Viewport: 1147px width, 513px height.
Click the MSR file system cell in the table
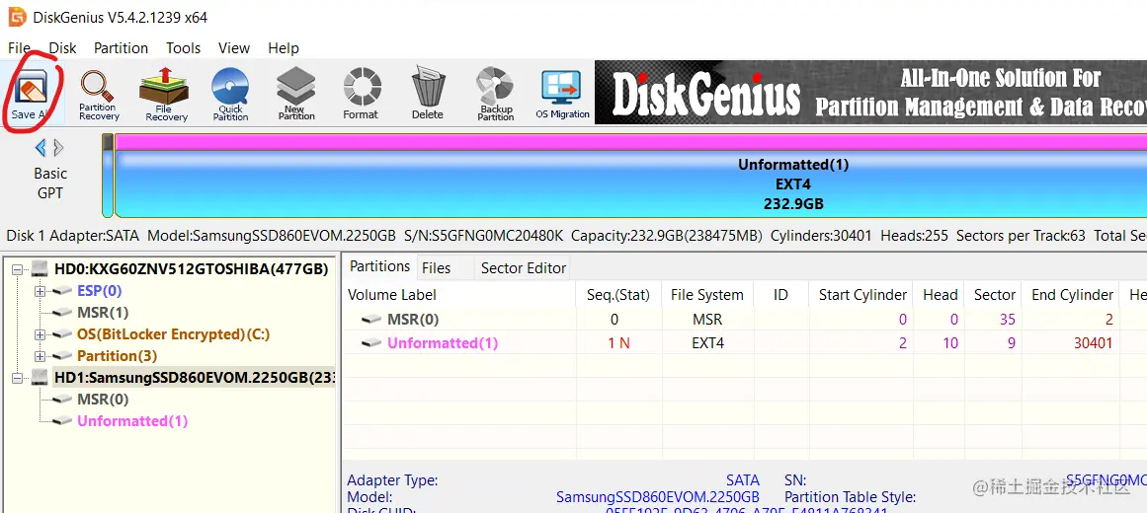click(707, 320)
